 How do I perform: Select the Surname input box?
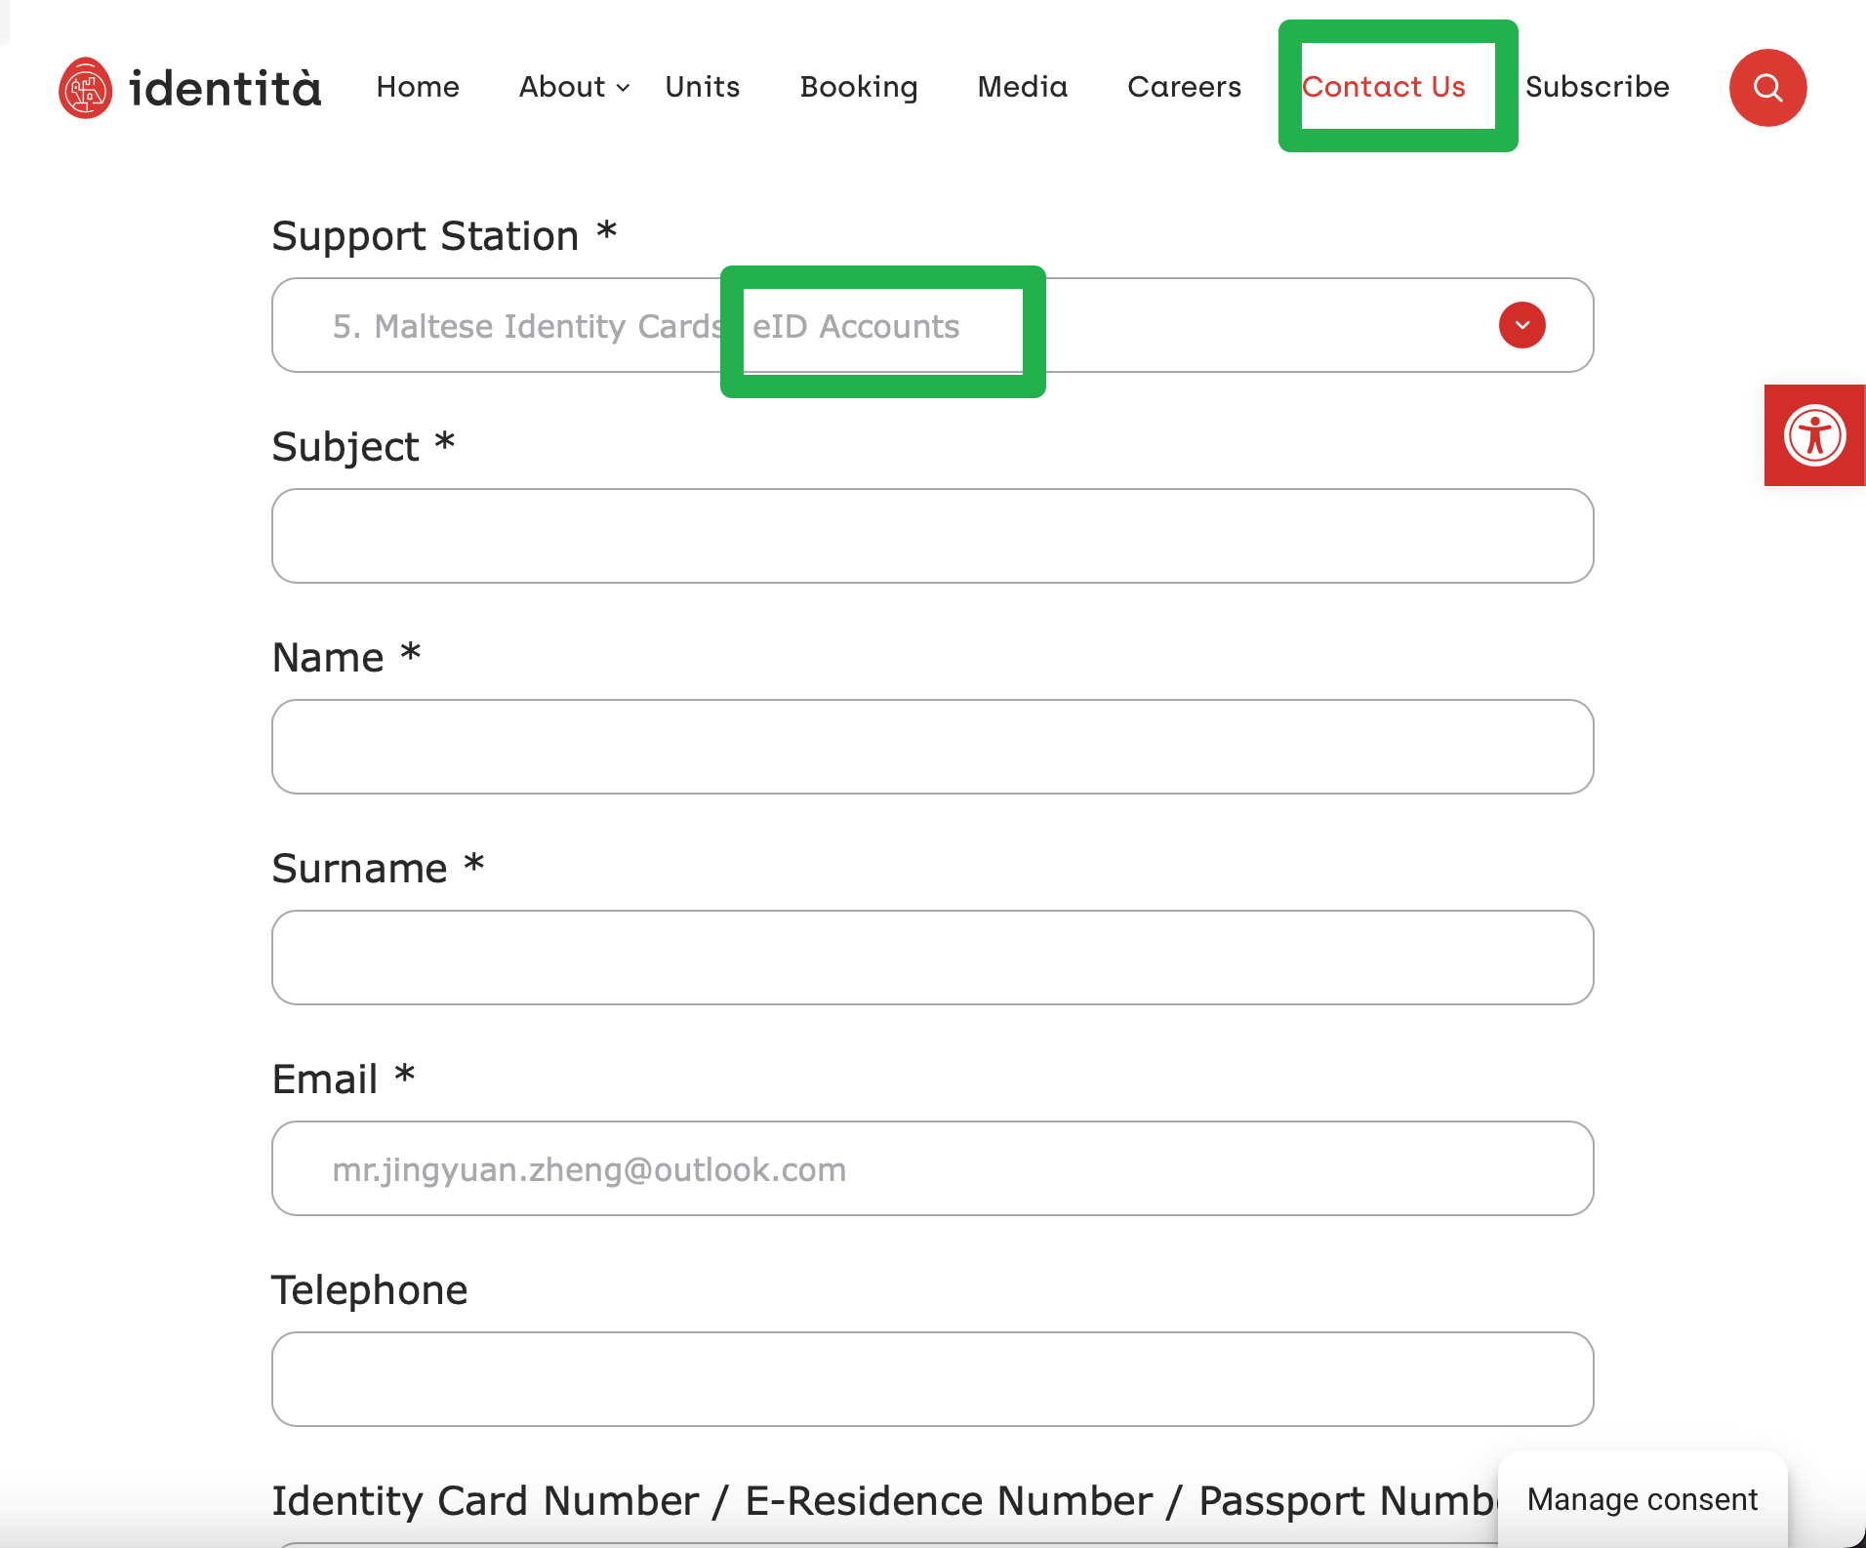click(932, 957)
